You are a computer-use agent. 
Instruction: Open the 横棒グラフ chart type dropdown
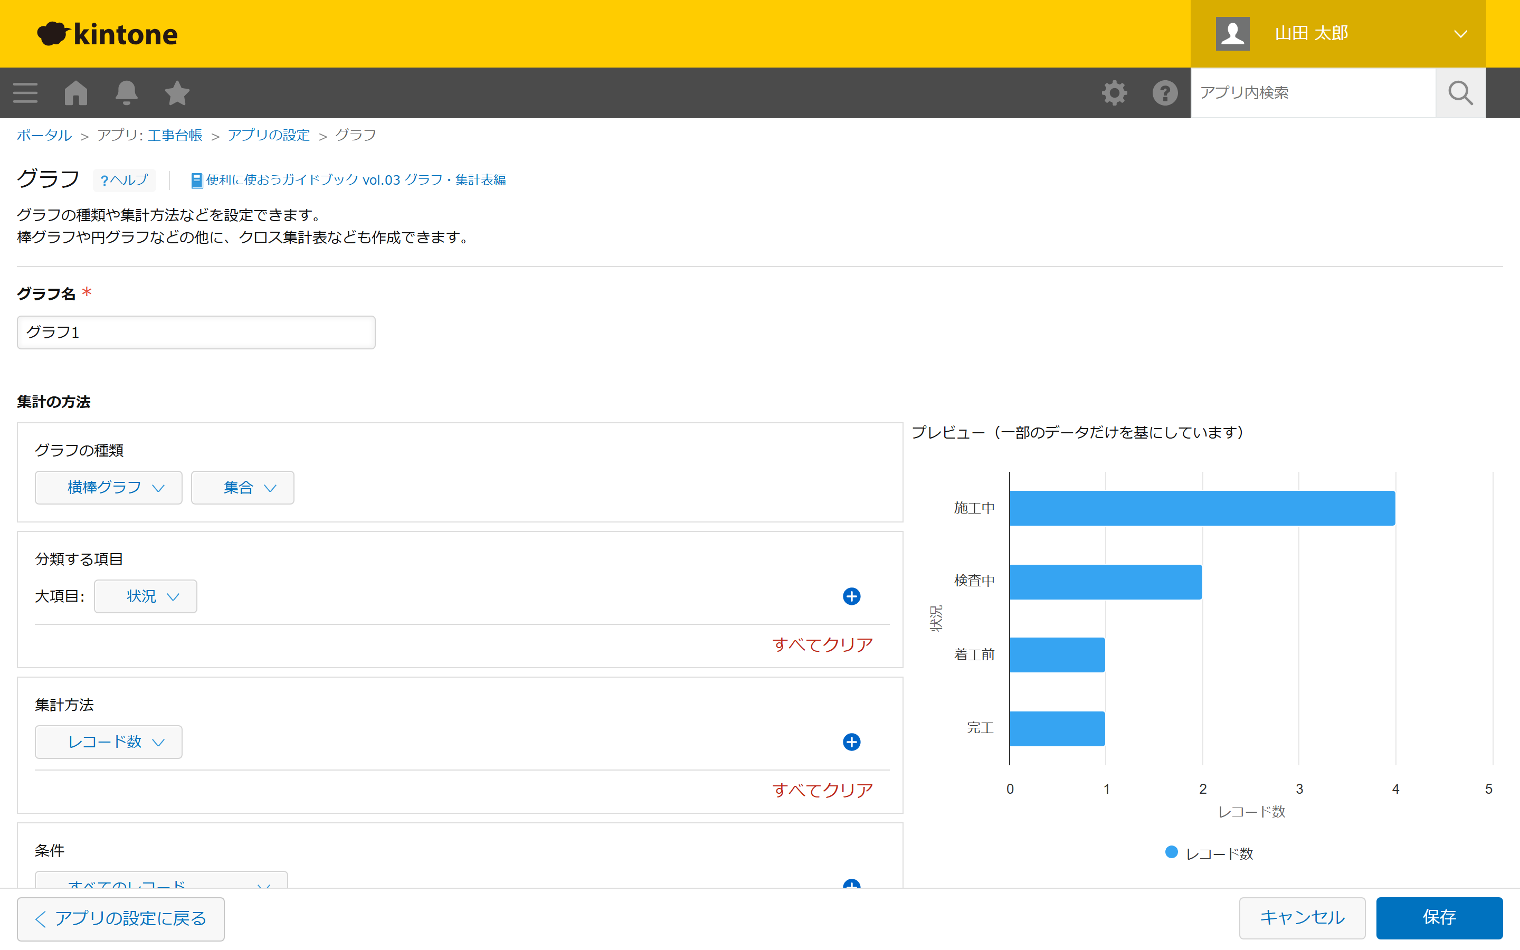[x=109, y=488]
